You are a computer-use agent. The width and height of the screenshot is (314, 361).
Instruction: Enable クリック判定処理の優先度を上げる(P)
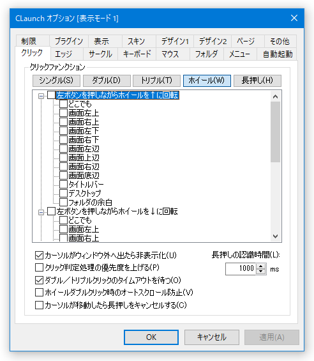tap(39, 268)
